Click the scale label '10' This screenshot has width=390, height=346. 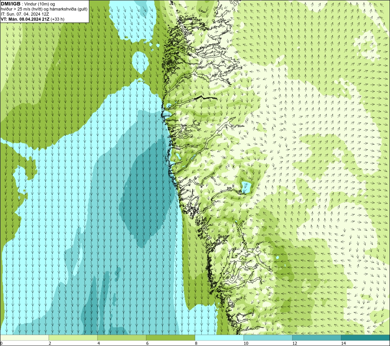tap(246, 343)
